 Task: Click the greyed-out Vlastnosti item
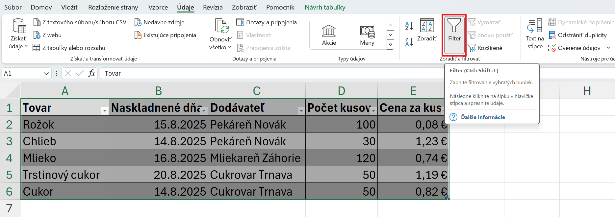254,35
